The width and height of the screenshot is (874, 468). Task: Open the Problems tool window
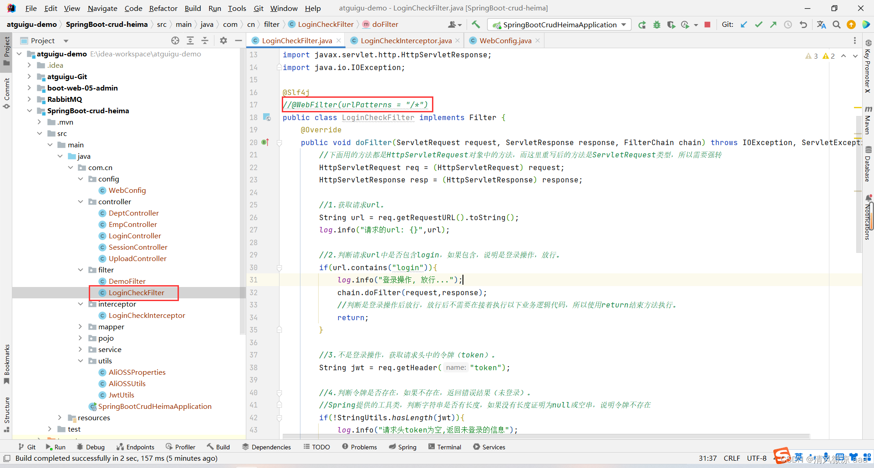(x=360, y=447)
